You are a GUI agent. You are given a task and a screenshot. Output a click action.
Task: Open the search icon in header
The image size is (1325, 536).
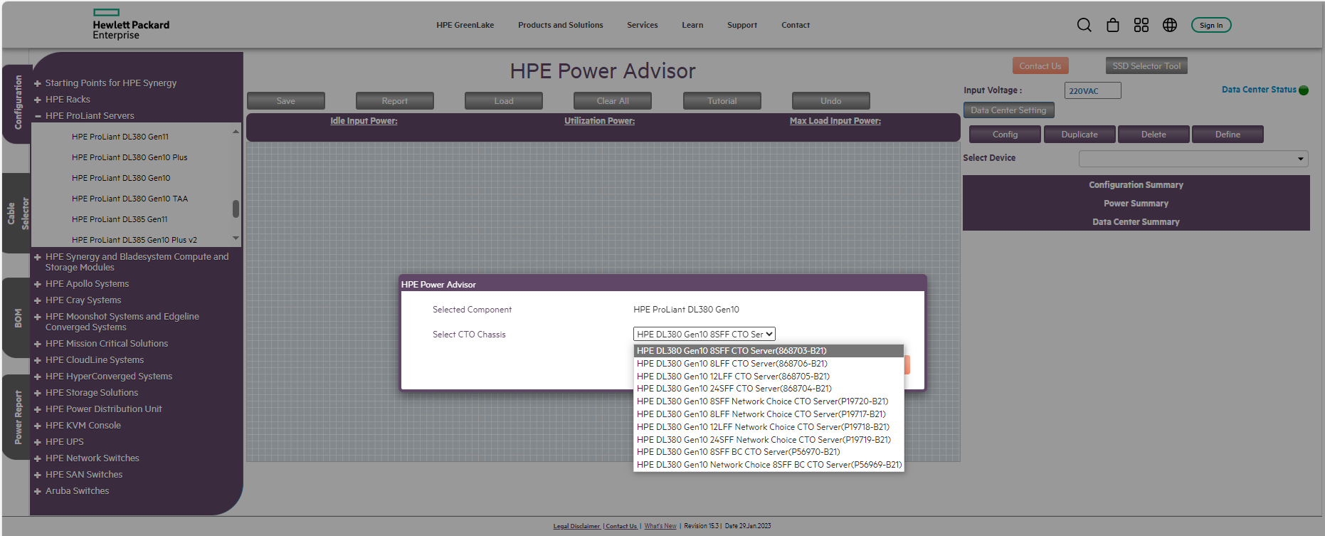(x=1084, y=25)
